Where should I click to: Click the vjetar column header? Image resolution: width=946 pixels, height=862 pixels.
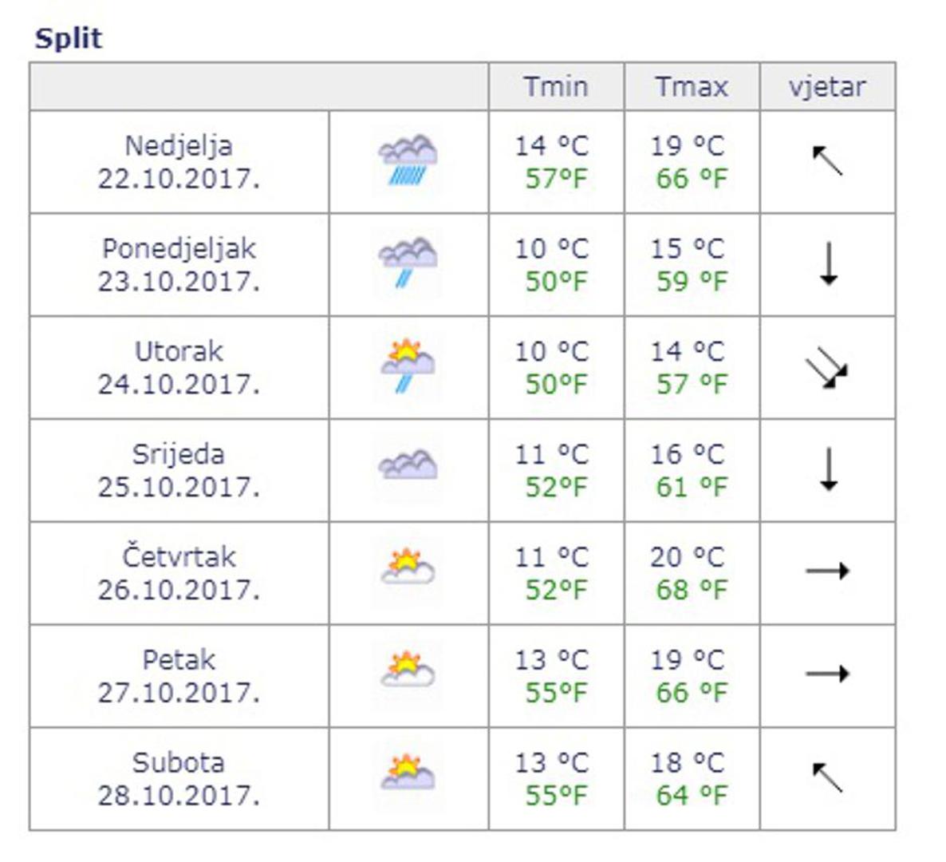coord(827,86)
